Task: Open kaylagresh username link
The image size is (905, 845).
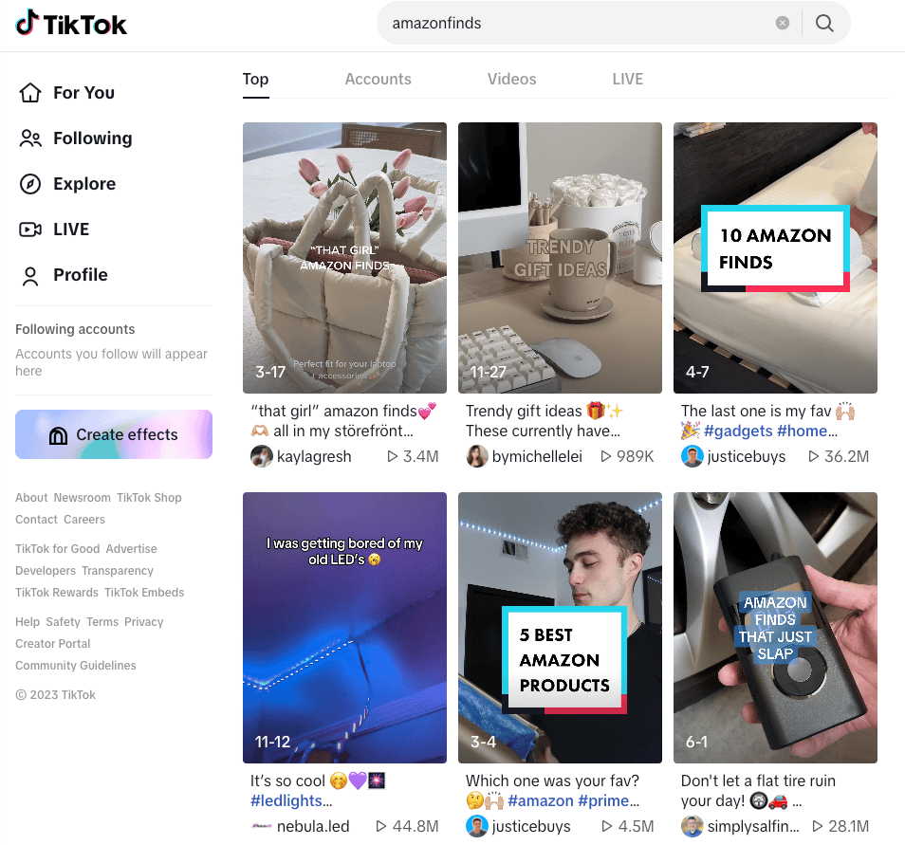Action: 314,456
